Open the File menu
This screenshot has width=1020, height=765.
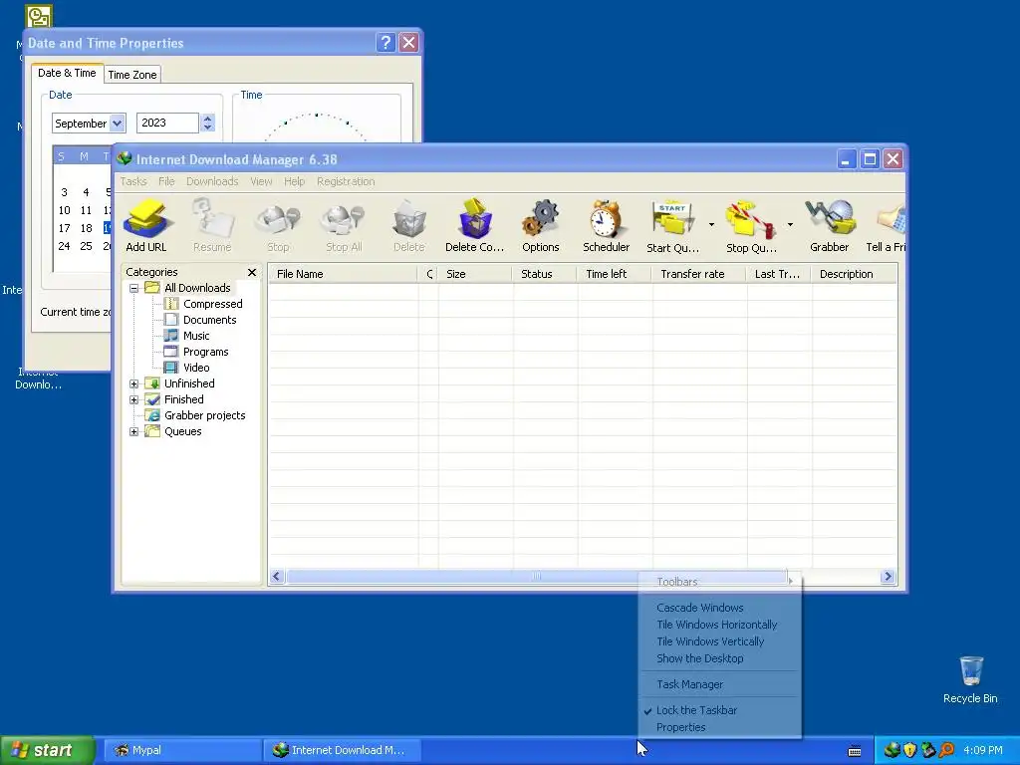166,181
